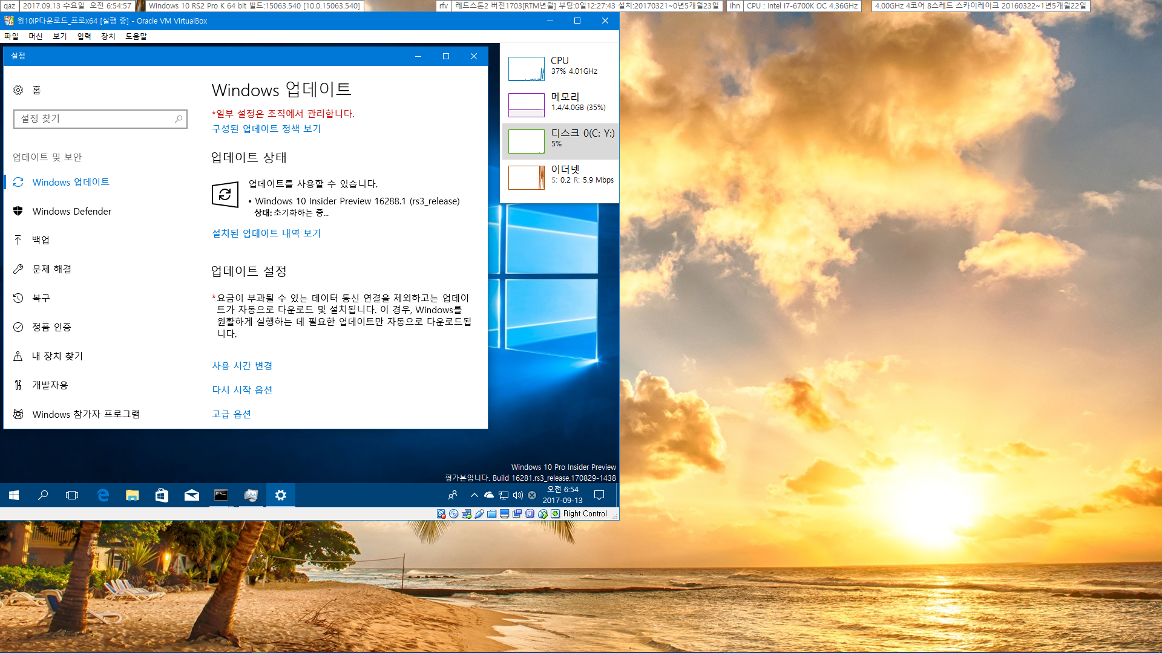This screenshot has width=1162, height=653.
Task: Click the USB devices icon in VirtualBox status bar
Action: pyautogui.click(x=479, y=514)
